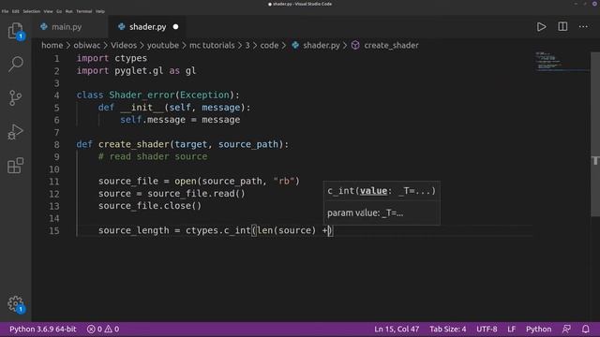Open the Selection menu

tap(31, 11)
